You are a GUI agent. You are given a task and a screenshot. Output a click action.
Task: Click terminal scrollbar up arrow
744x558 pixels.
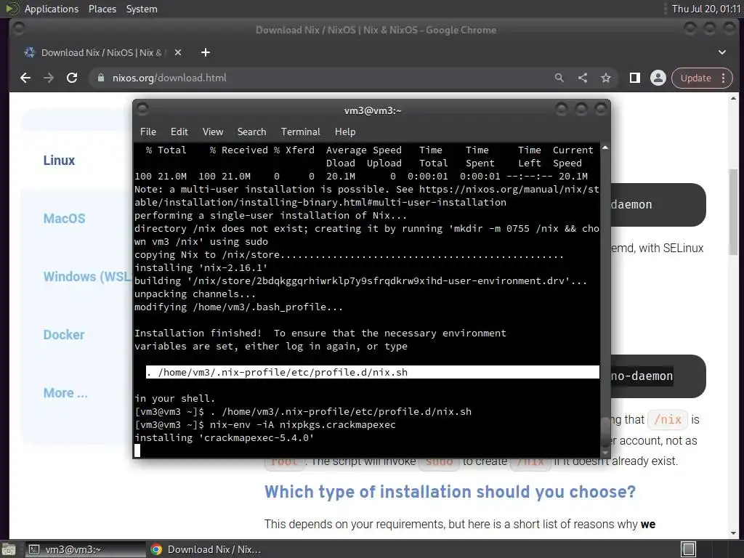click(x=605, y=148)
